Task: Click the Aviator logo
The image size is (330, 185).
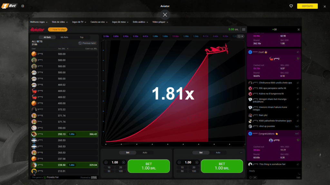Action: click(37, 30)
